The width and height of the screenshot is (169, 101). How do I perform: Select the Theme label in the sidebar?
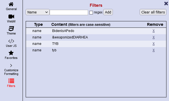11,33
